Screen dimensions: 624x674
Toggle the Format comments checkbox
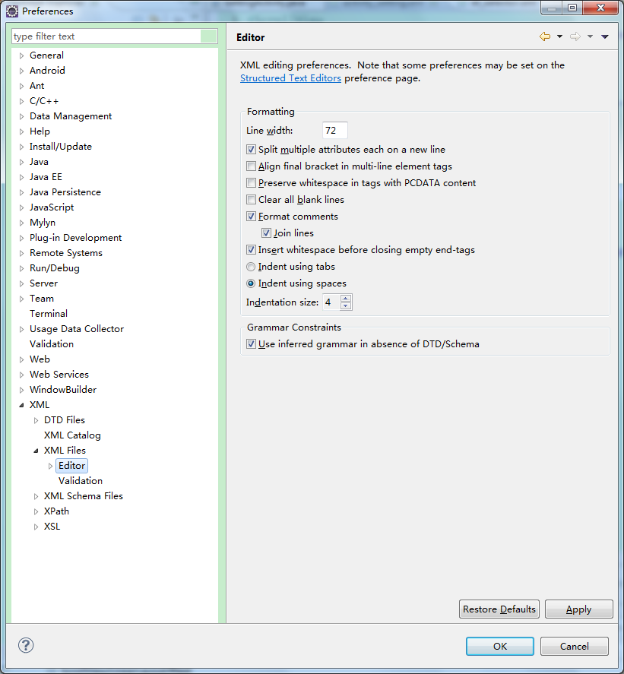pos(251,217)
